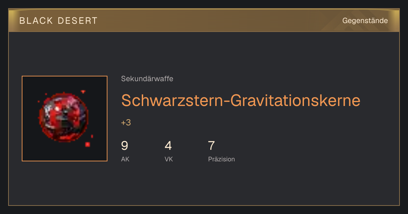The width and height of the screenshot is (408, 214).
Task: Select the Präzision value 7
Action: point(211,146)
